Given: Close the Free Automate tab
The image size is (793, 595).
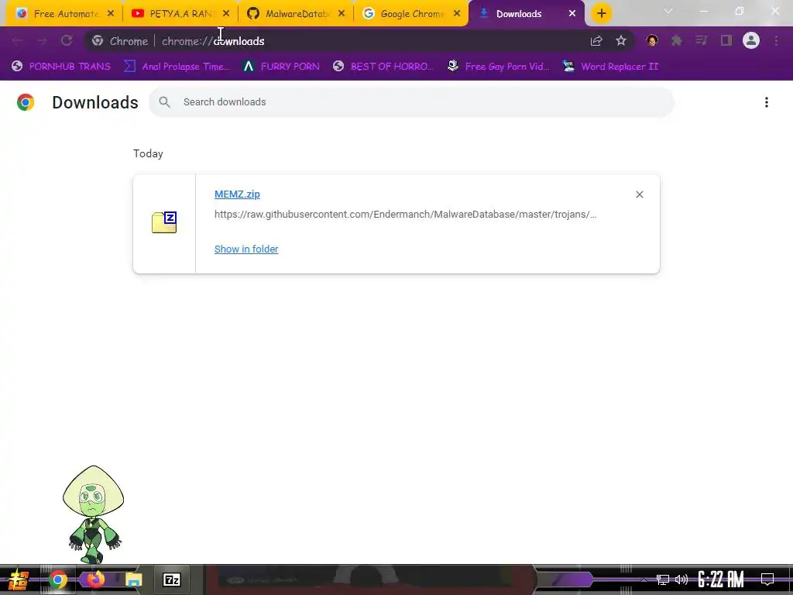Looking at the screenshot, I should click(111, 14).
